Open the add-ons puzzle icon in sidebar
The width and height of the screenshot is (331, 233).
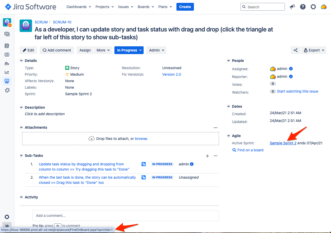[x=7, y=90]
